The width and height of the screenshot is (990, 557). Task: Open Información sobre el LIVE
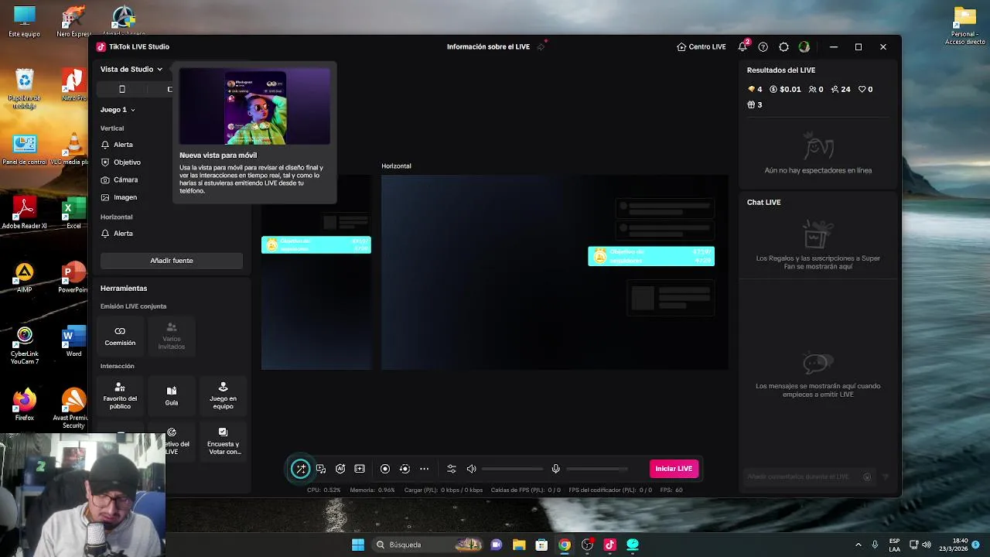point(488,47)
